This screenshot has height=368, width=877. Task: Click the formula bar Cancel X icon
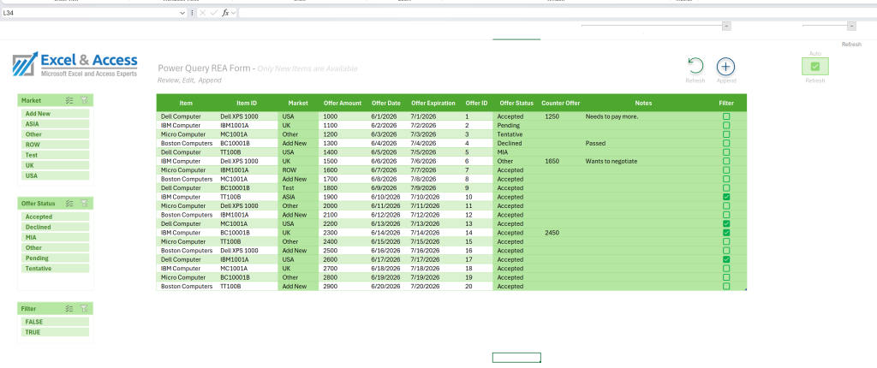(202, 12)
